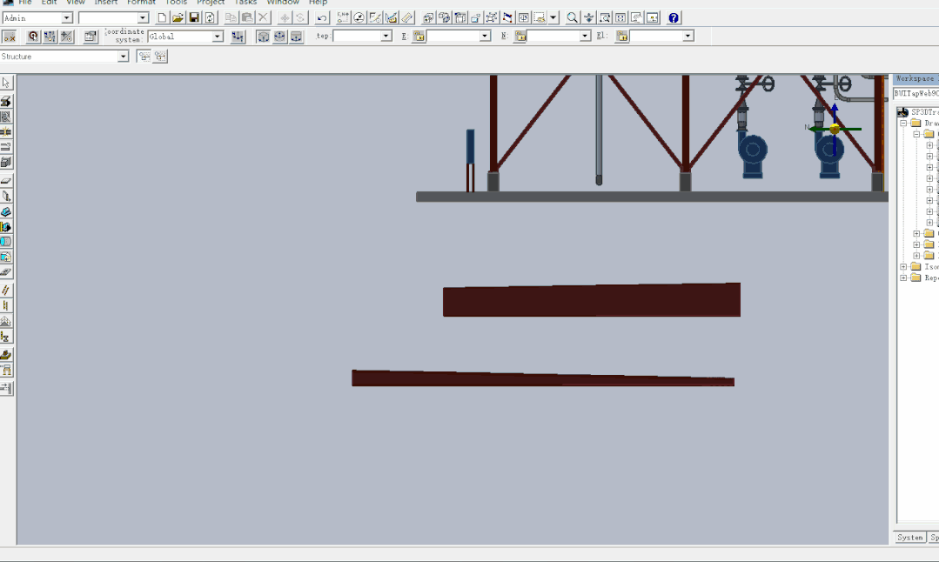This screenshot has width=939, height=562.
Task: Open the File menu
Action: [25, 3]
